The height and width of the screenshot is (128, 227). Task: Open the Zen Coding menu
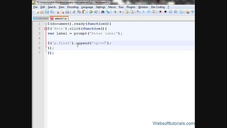pyautogui.click(x=157, y=7)
